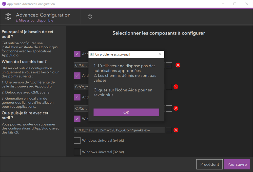Click red error icon beside second path
253x172 pixels.
176,87
